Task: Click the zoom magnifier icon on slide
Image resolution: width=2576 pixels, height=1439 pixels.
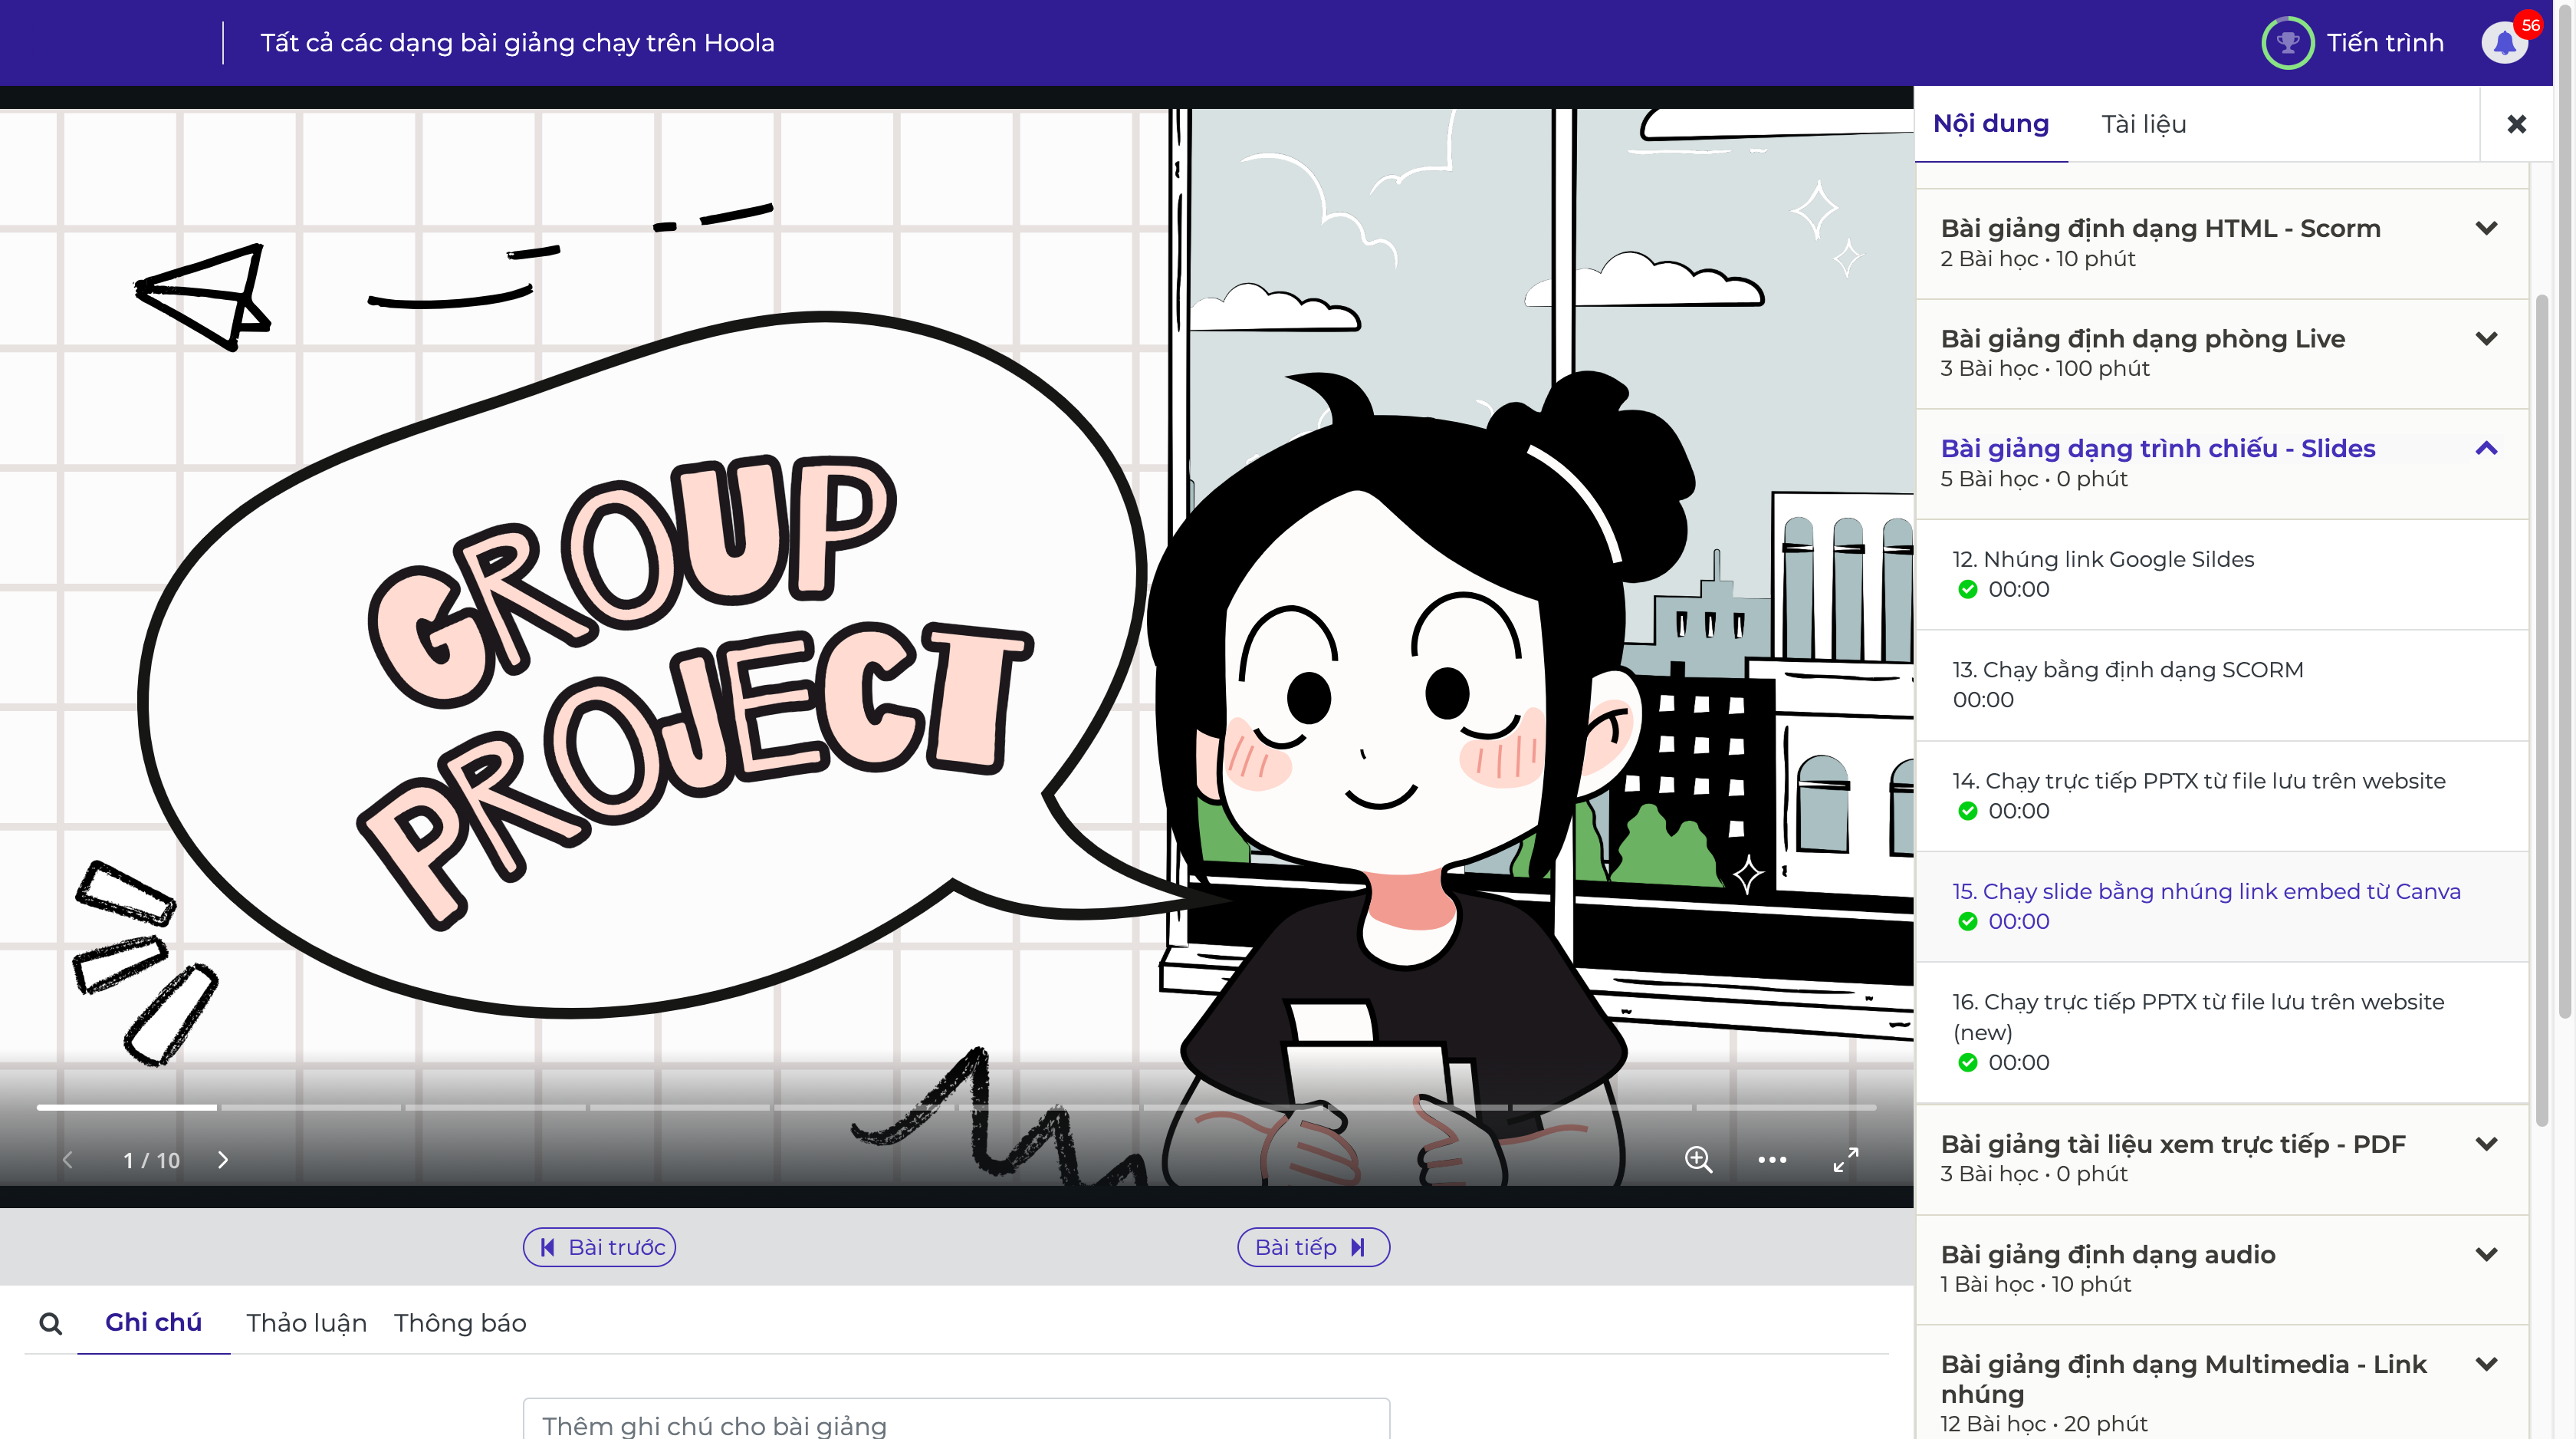Action: [x=1698, y=1159]
